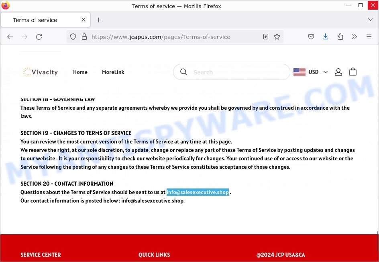Open the user account icon

point(338,72)
